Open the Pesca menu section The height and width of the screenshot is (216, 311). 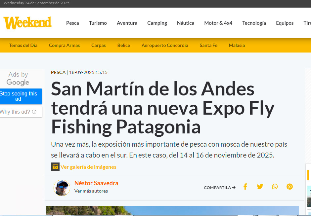pyautogui.click(x=72, y=23)
